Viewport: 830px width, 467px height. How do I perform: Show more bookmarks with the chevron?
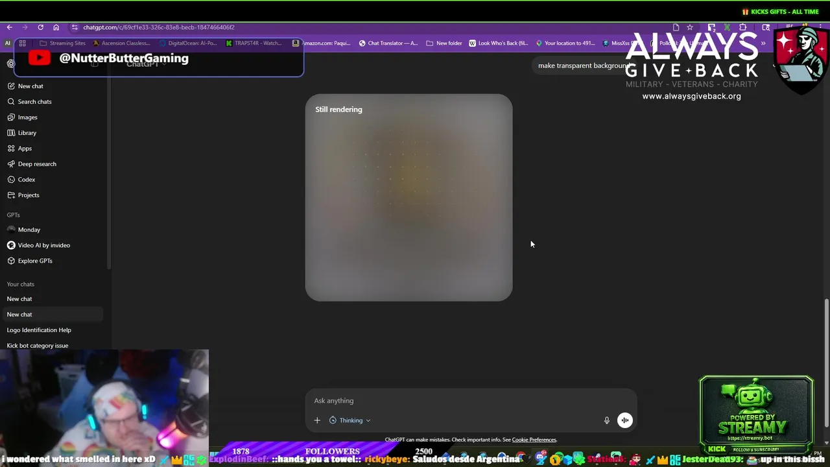(x=763, y=43)
